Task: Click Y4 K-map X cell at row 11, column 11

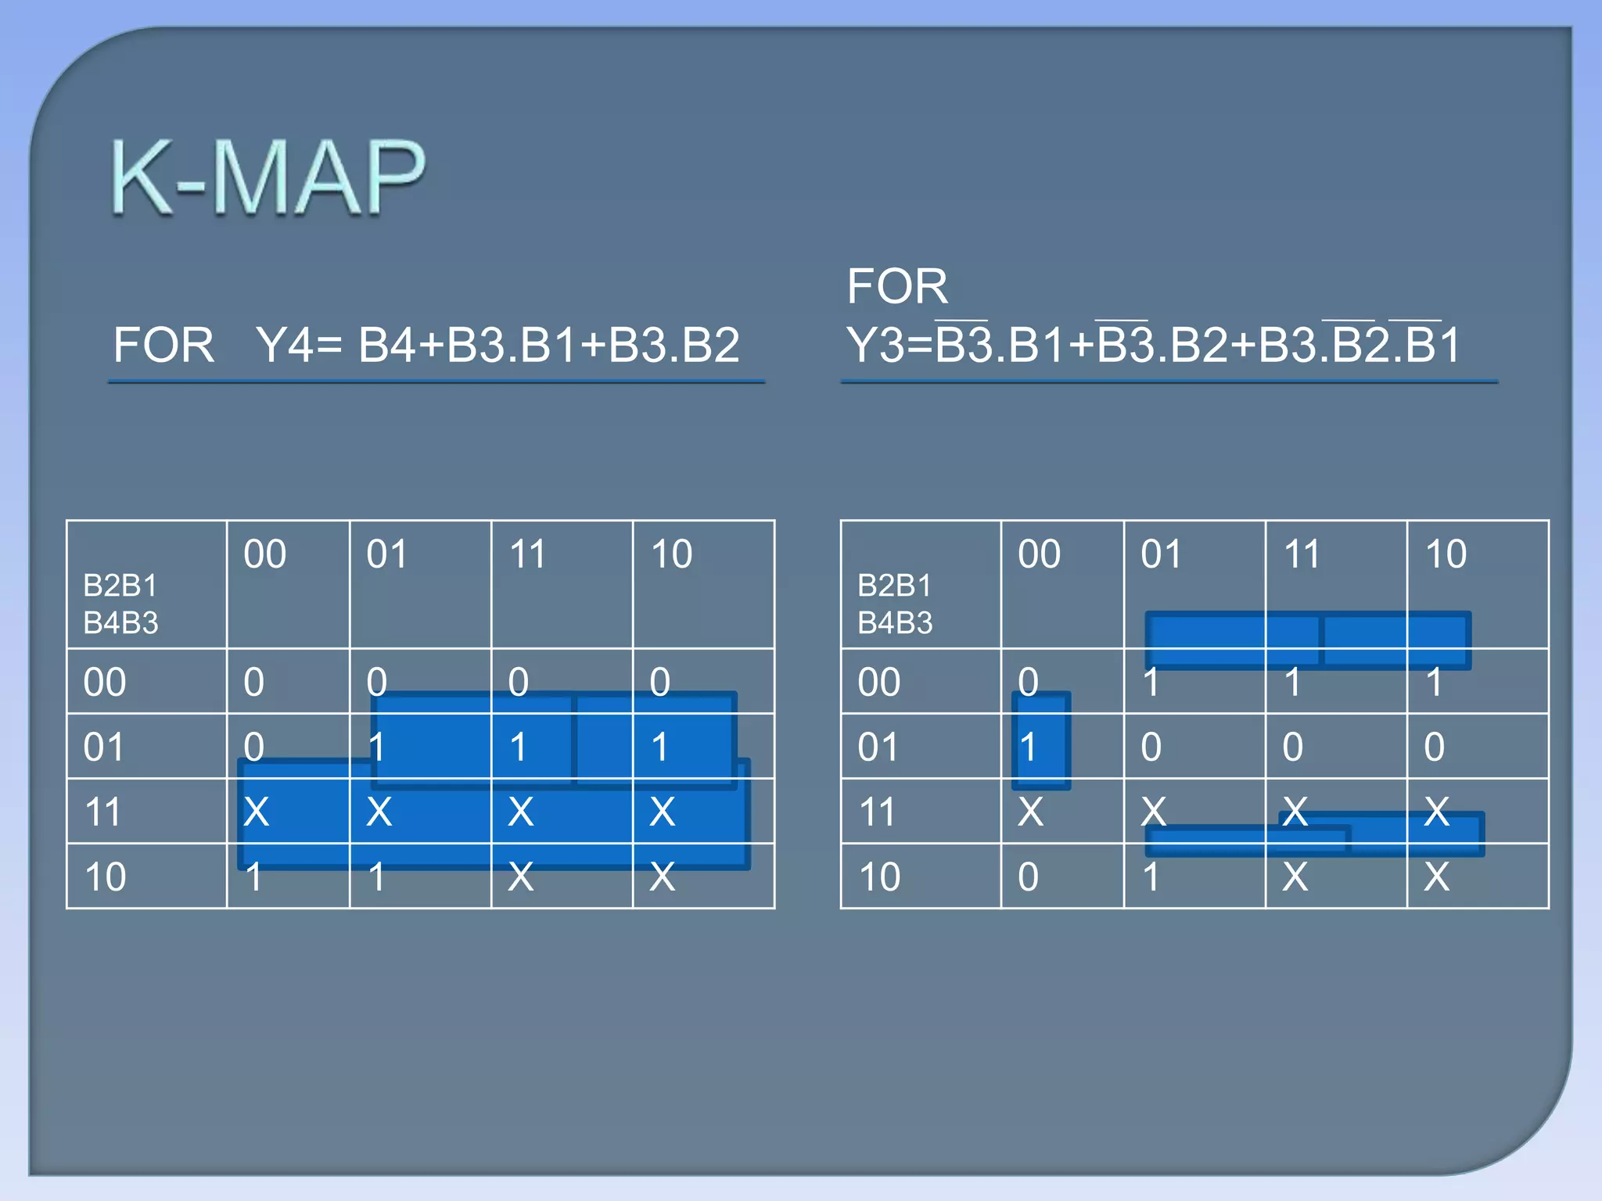Action: 562,811
